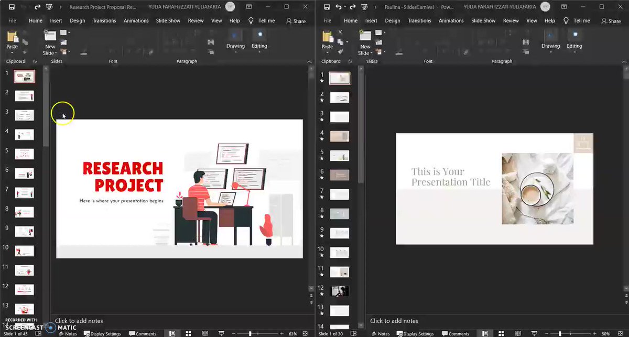Viewport: 629px width, 337px height.
Task: Select slide 8 thumbnail in left window
Action: point(25,212)
